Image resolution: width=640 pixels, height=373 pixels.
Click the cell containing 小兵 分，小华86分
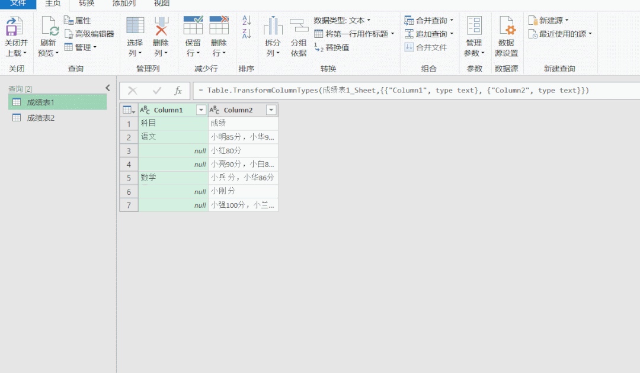tap(243, 178)
